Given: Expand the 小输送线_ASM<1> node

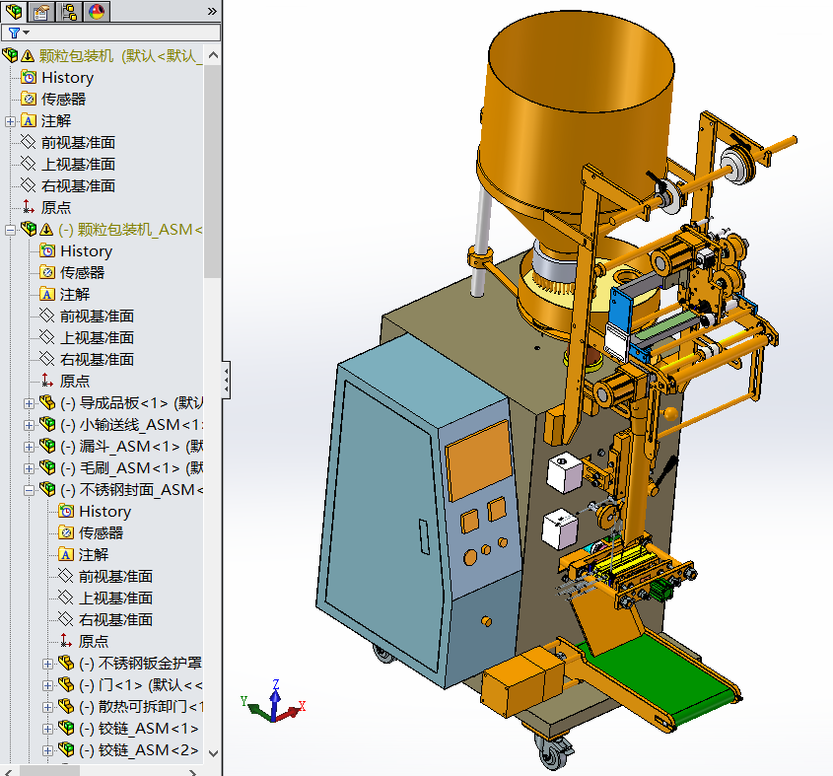Looking at the screenshot, I should pyautogui.click(x=29, y=425).
